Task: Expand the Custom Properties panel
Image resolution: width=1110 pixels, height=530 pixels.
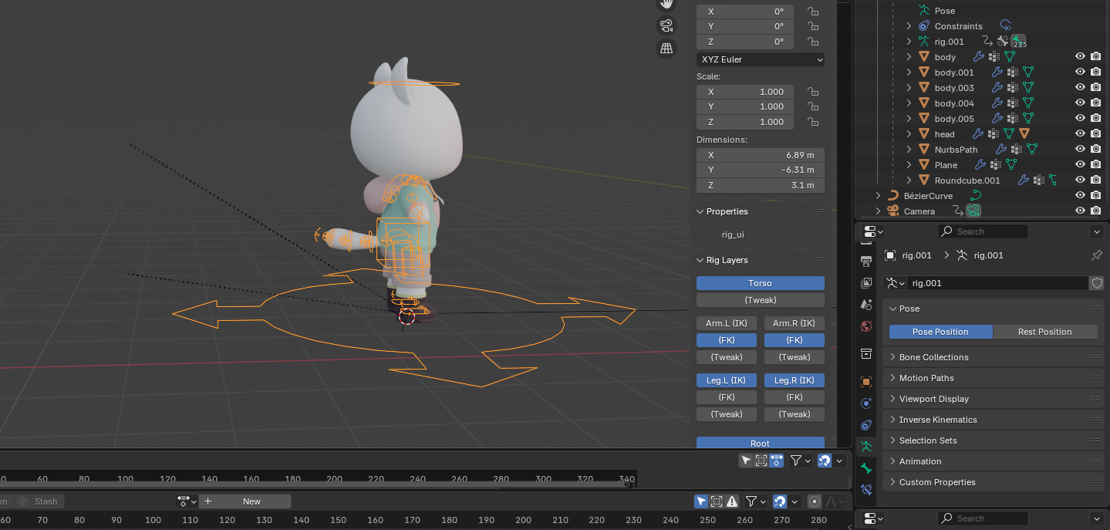Action: (x=994, y=482)
